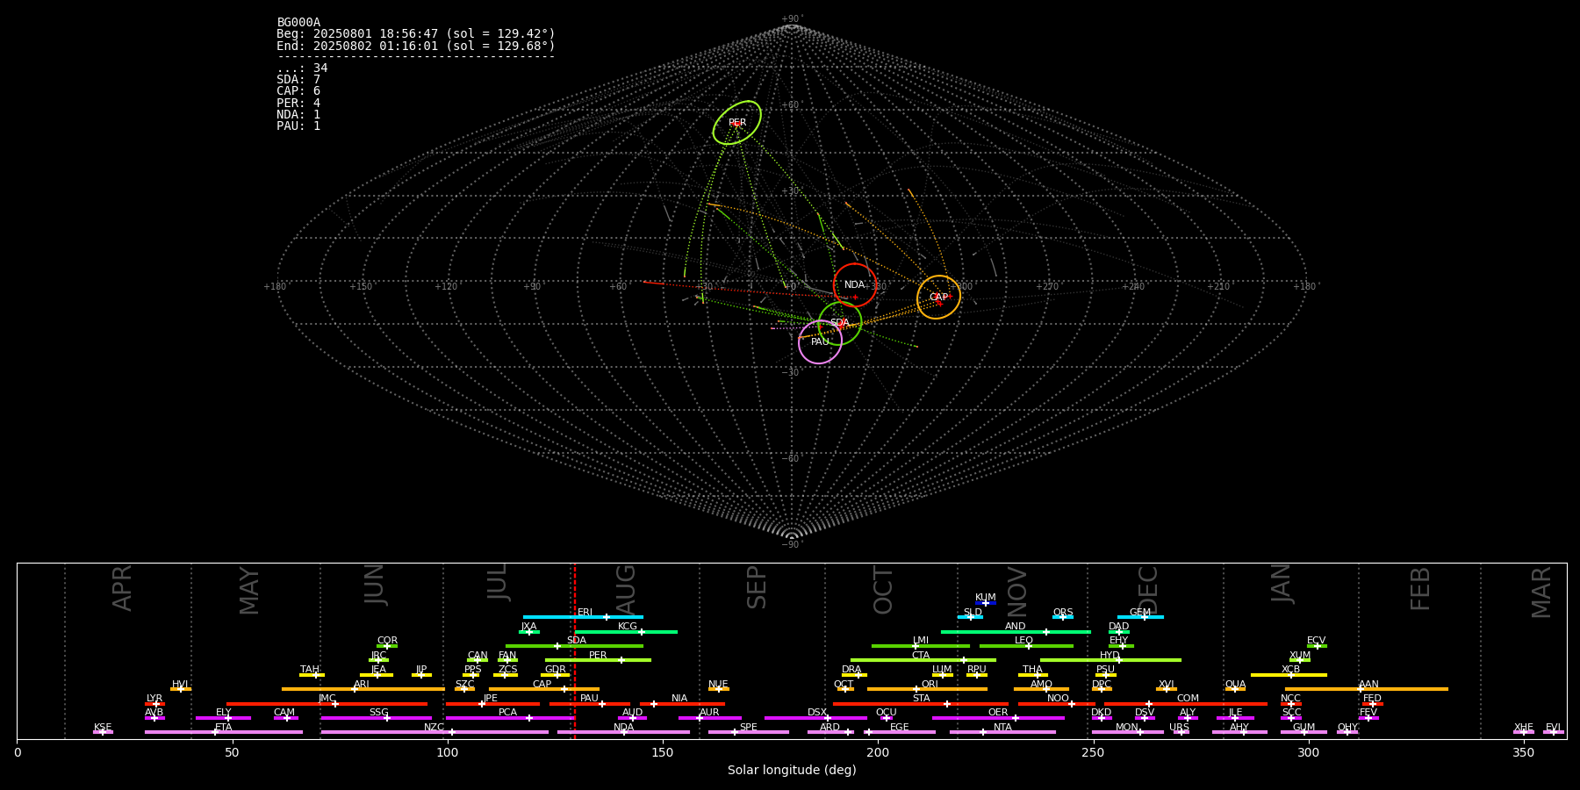The image size is (1580, 790).
Task: Click the +120 longitude label on the map
Action: click(x=446, y=286)
